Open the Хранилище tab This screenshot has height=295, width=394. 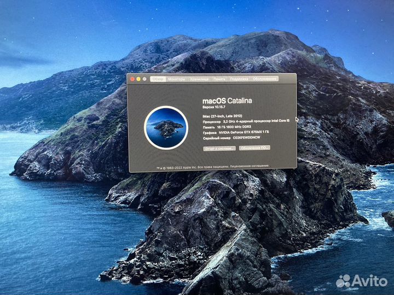[199, 79]
